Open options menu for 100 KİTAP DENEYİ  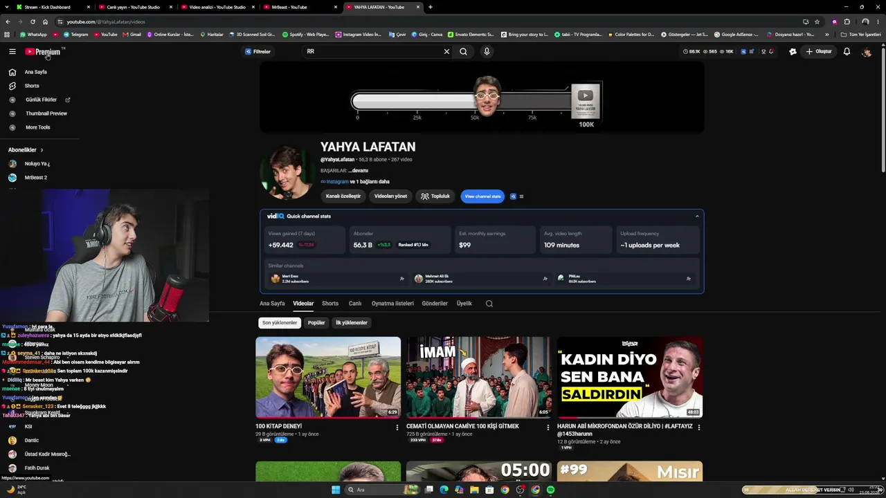pos(397,427)
